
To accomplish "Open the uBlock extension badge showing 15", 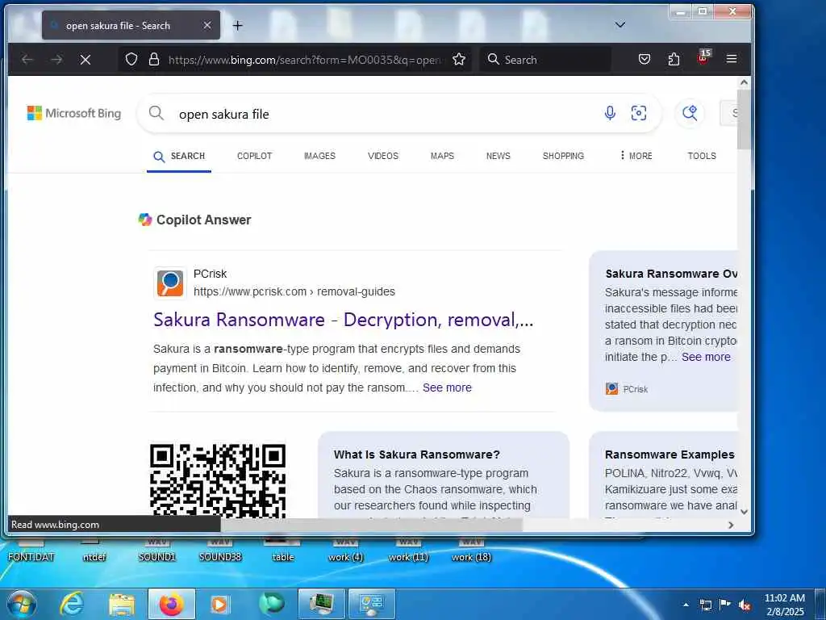I will 703,57.
